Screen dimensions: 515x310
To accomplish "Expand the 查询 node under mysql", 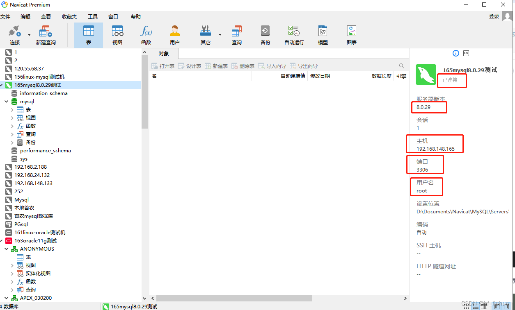I will click(12, 134).
